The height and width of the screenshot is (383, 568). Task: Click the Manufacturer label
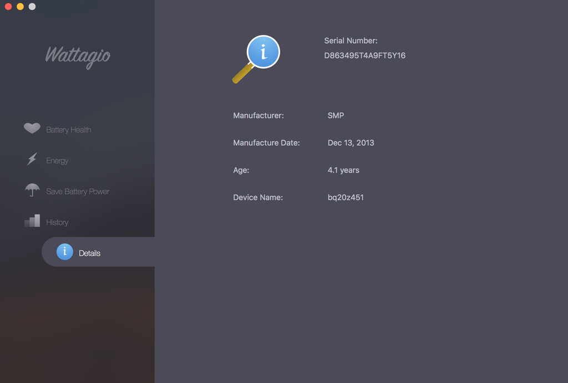(258, 115)
